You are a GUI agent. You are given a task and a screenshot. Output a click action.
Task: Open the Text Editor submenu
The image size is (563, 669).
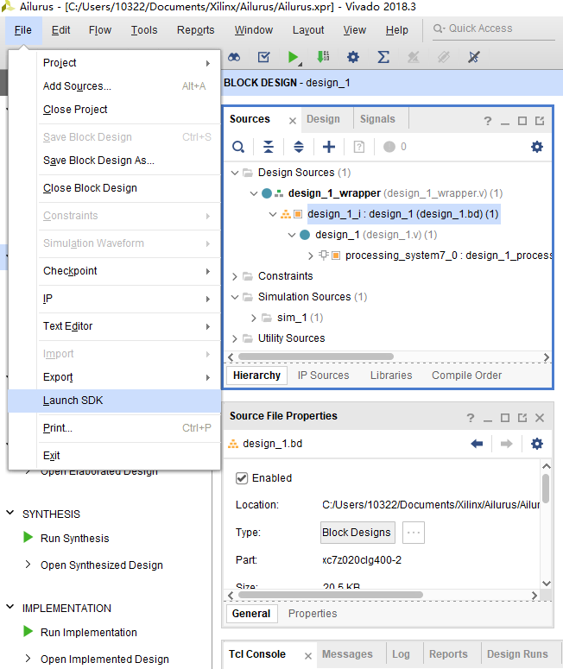(114, 326)
